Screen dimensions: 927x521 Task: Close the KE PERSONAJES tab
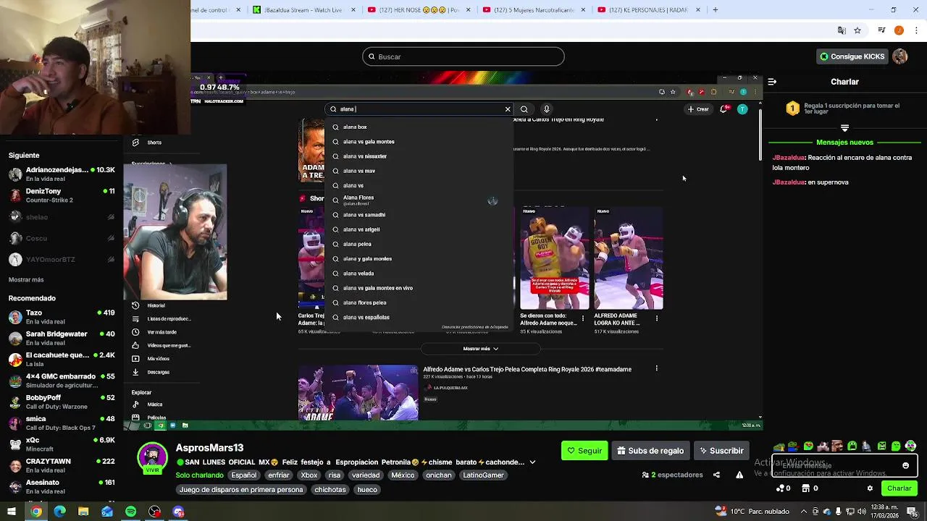(698, 9)
